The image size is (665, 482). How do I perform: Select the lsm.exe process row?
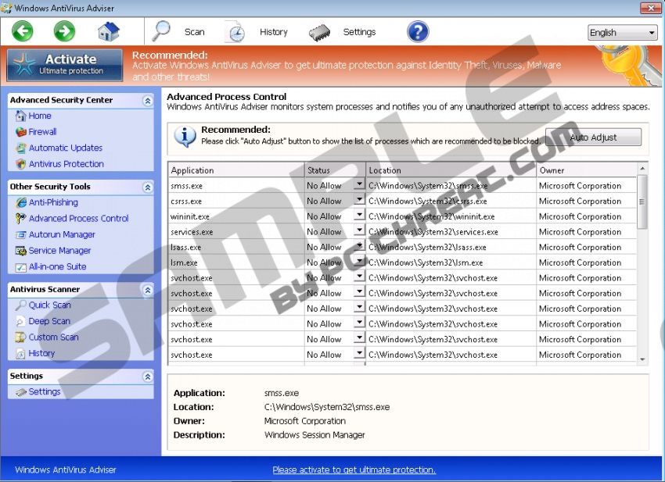click(402, 262)
